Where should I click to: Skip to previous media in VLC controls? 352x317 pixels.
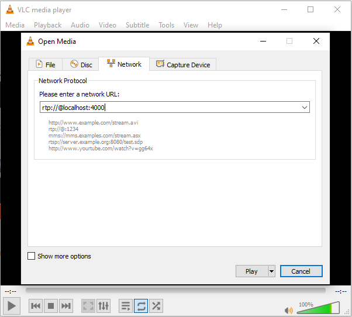36,306
